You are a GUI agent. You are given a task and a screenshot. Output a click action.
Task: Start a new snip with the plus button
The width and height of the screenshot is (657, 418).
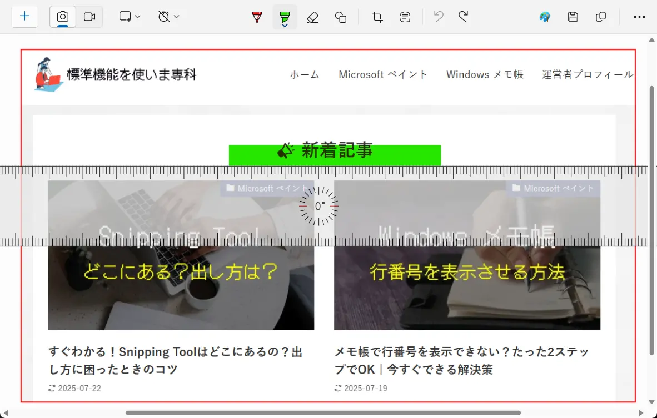pyautogui.click(x=24, y=16)
